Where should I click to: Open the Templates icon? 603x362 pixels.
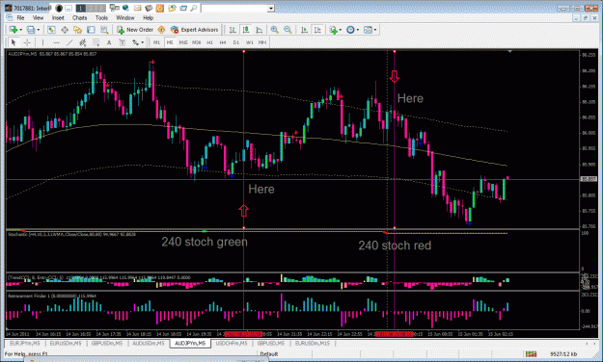[x=368, y=30]
